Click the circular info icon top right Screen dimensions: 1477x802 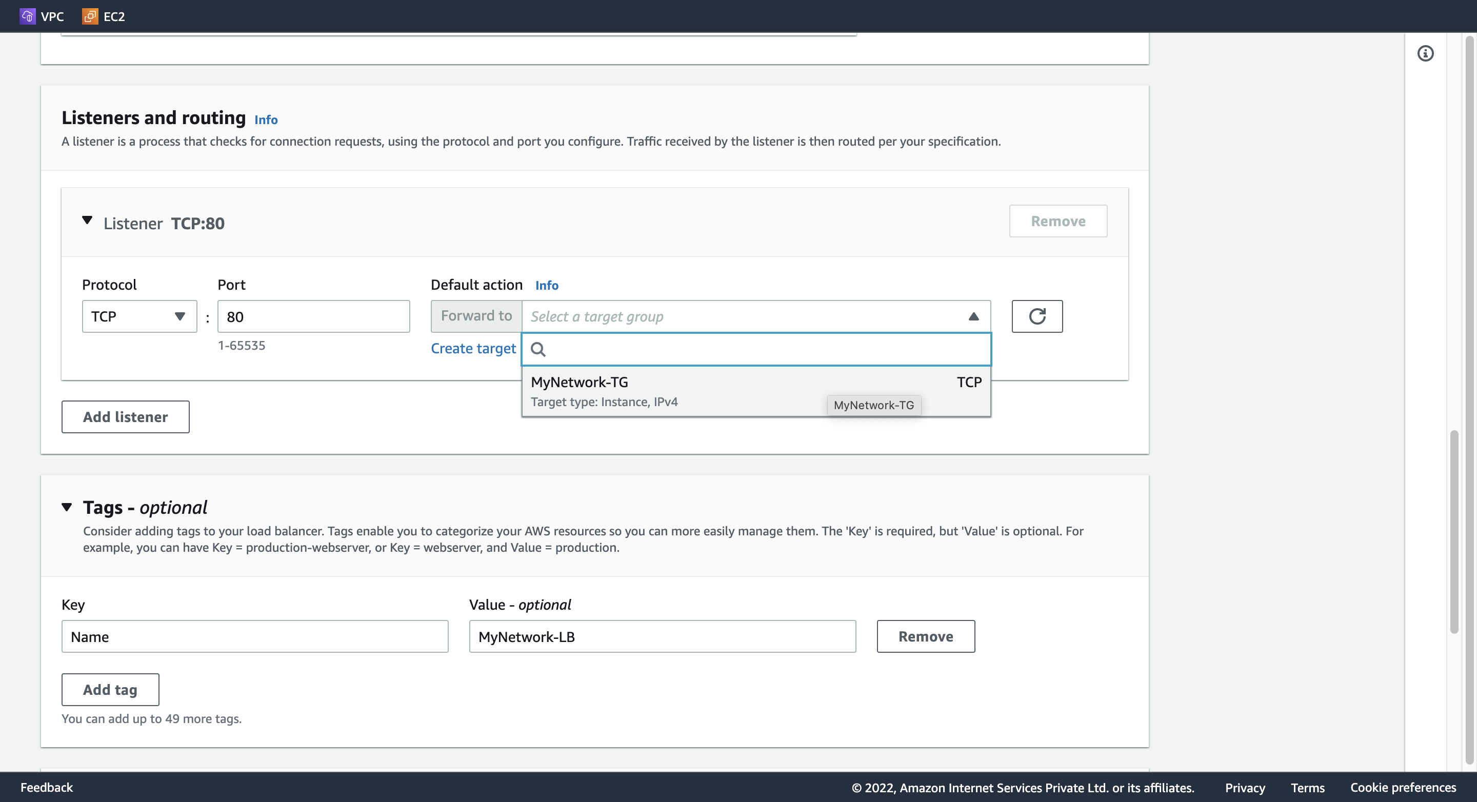[1425, 53]
